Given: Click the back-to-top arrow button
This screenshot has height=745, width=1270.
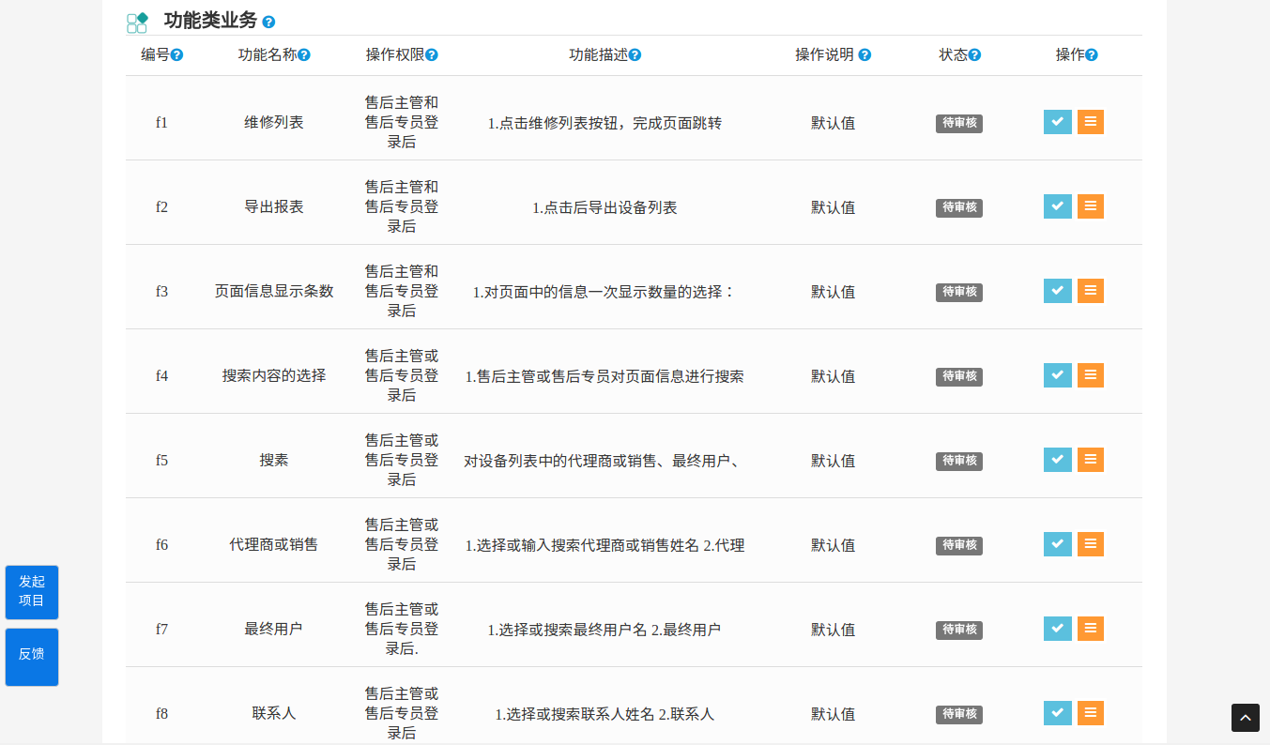Looking at the screenshot, I should coord(1246,718).
